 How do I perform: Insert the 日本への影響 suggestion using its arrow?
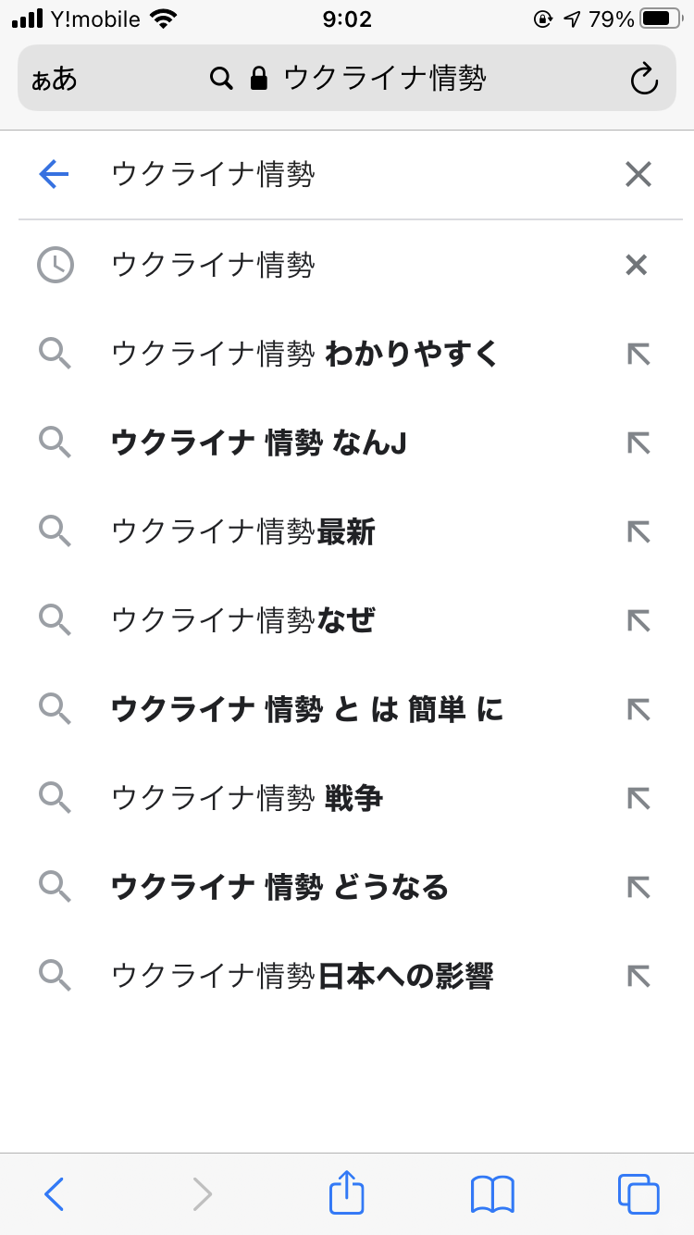click(x=638, y=975)
